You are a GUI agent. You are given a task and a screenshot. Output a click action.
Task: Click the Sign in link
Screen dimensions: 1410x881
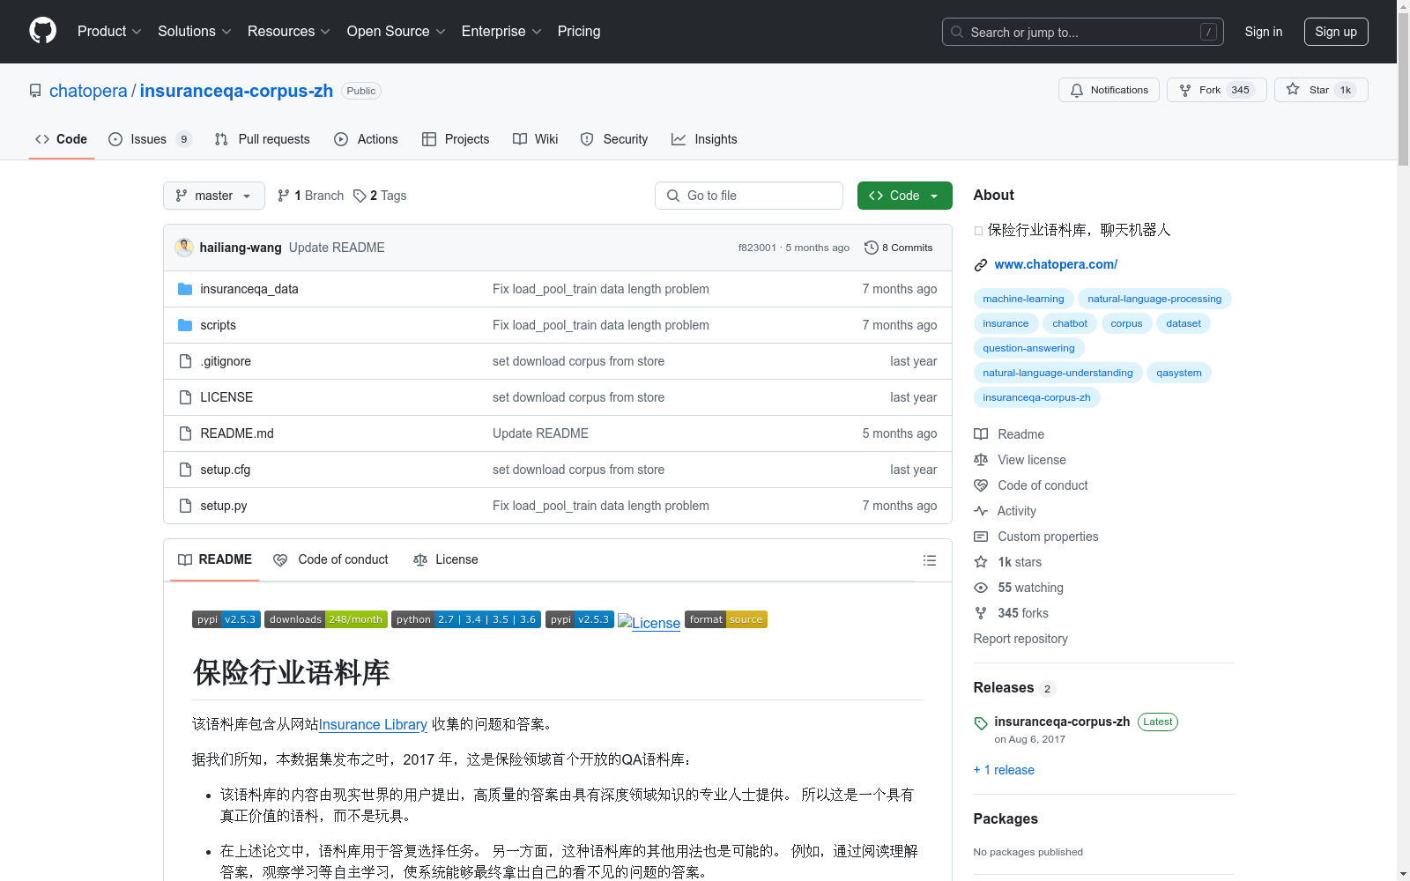point(1264,32)
